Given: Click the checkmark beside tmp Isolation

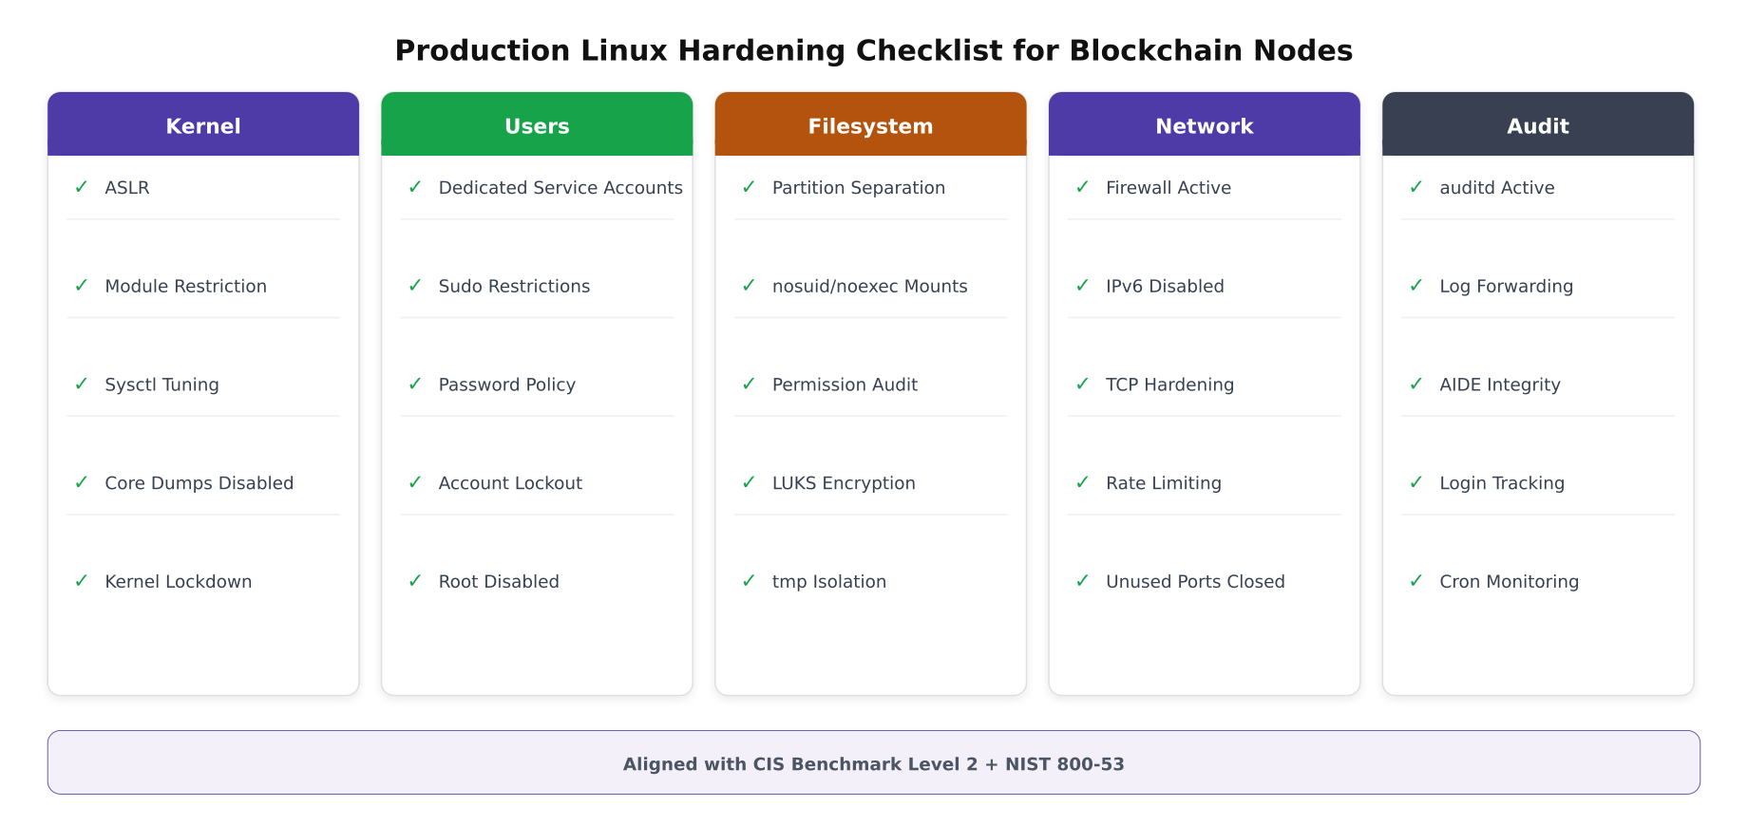Looking at the screenshot, I should click(x=749, y=581).
